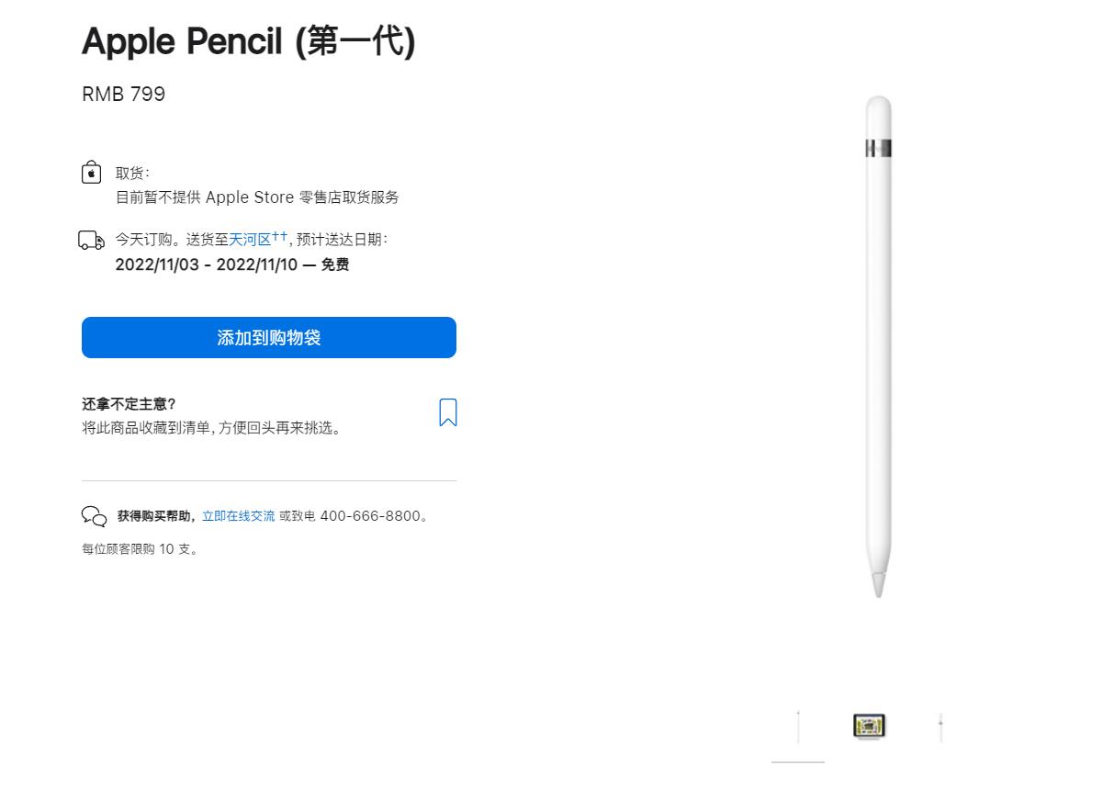Click the chat bubbles help icon

click(x=94, y=516)
